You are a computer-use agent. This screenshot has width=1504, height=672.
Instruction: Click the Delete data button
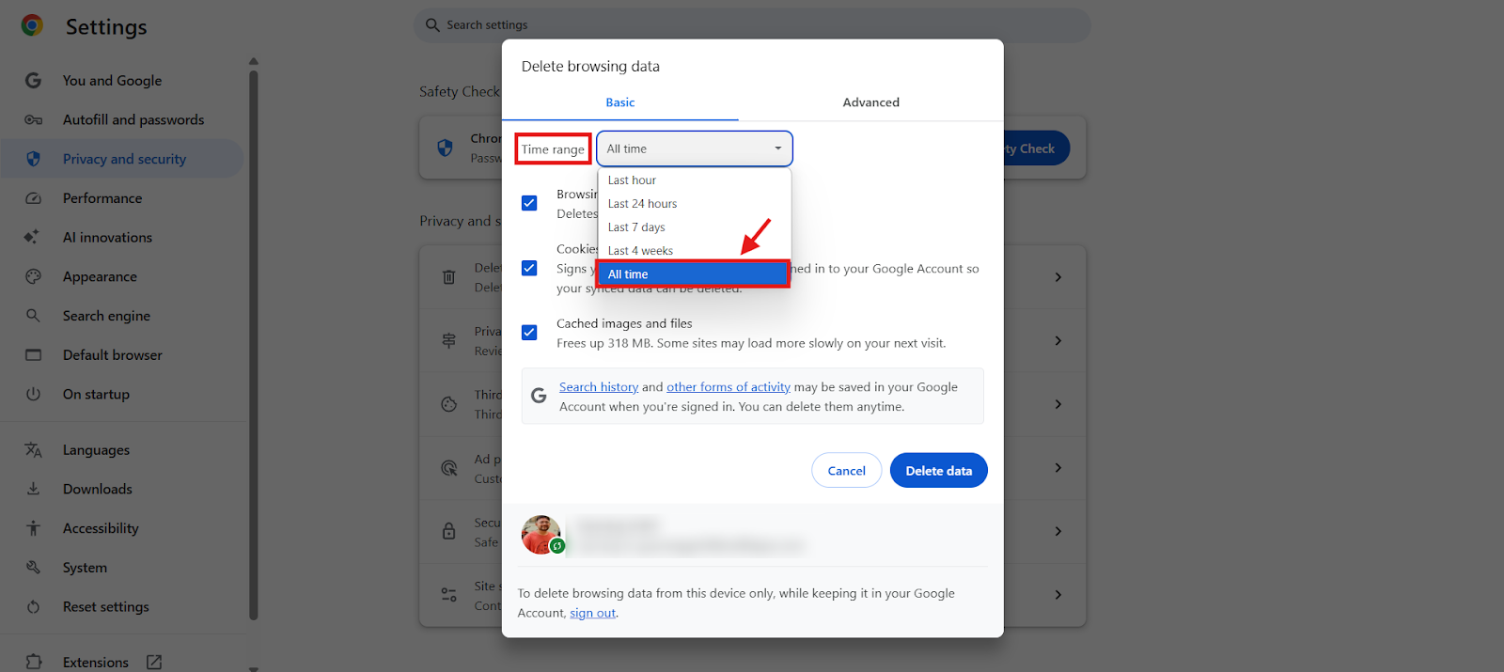[939, 471]
